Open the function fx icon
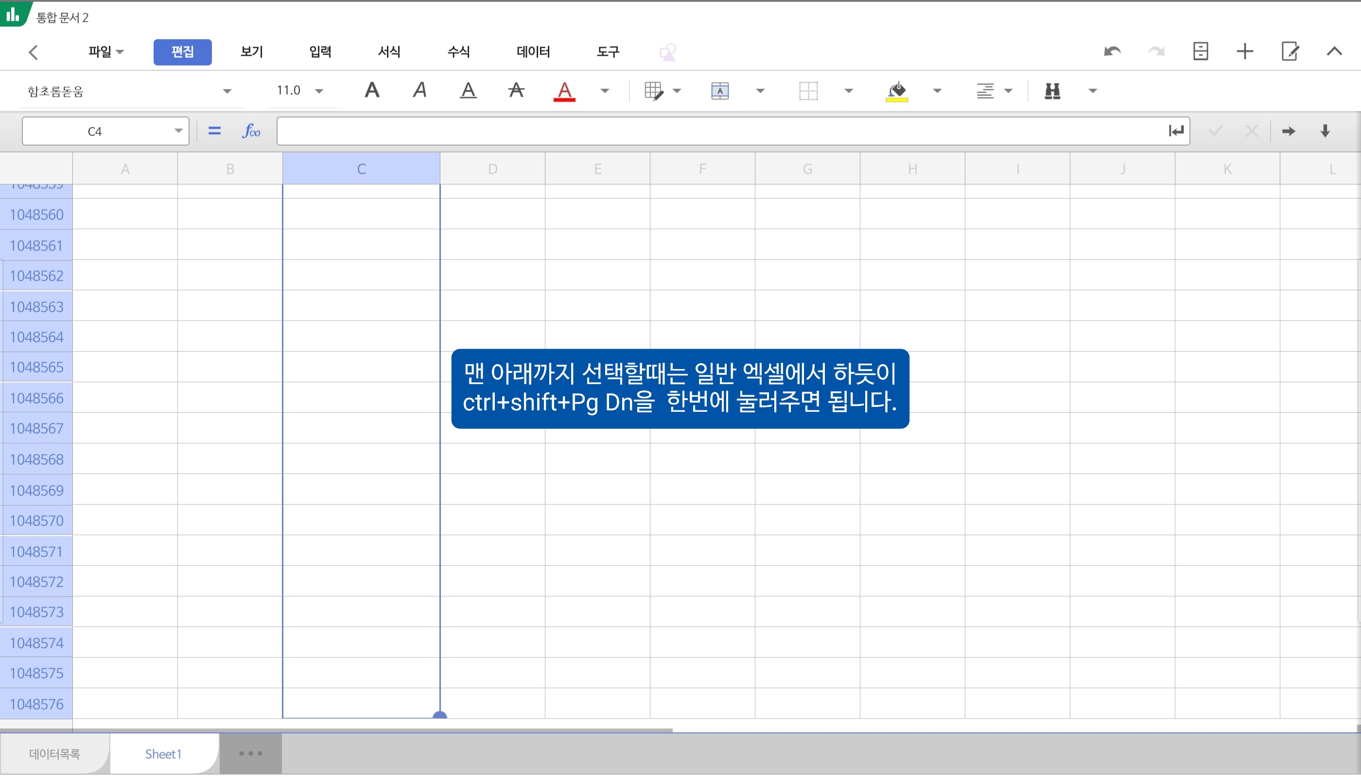Viewport: 1361px width, 777px height. (x=250, y=131)
